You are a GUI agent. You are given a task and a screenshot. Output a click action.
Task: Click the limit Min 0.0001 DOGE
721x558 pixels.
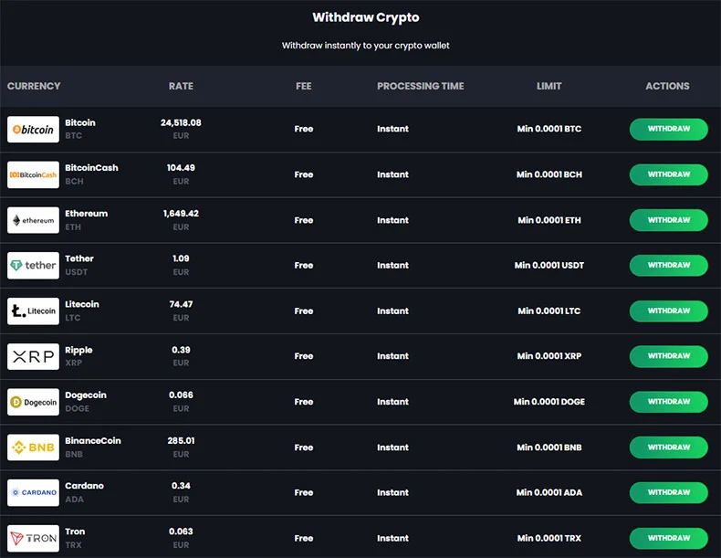tap(549, 402)
